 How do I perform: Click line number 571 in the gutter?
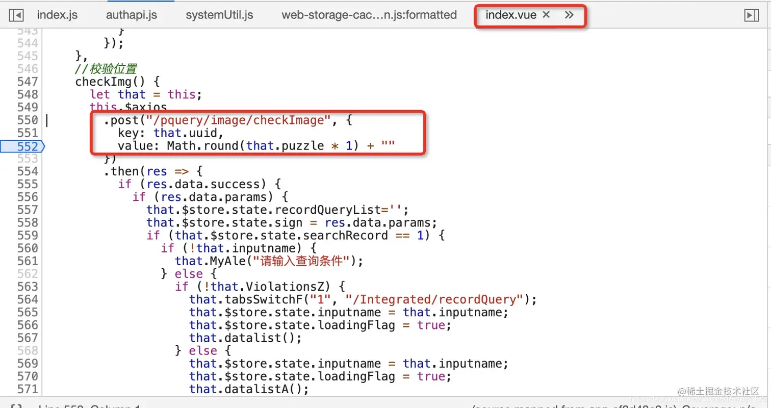(x=28, y=389)
